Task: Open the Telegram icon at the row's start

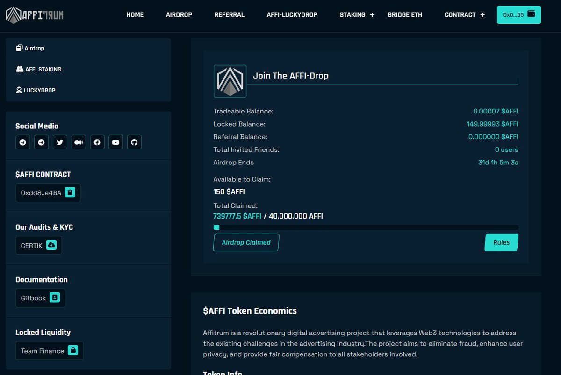Action: (x=23, y=142)
